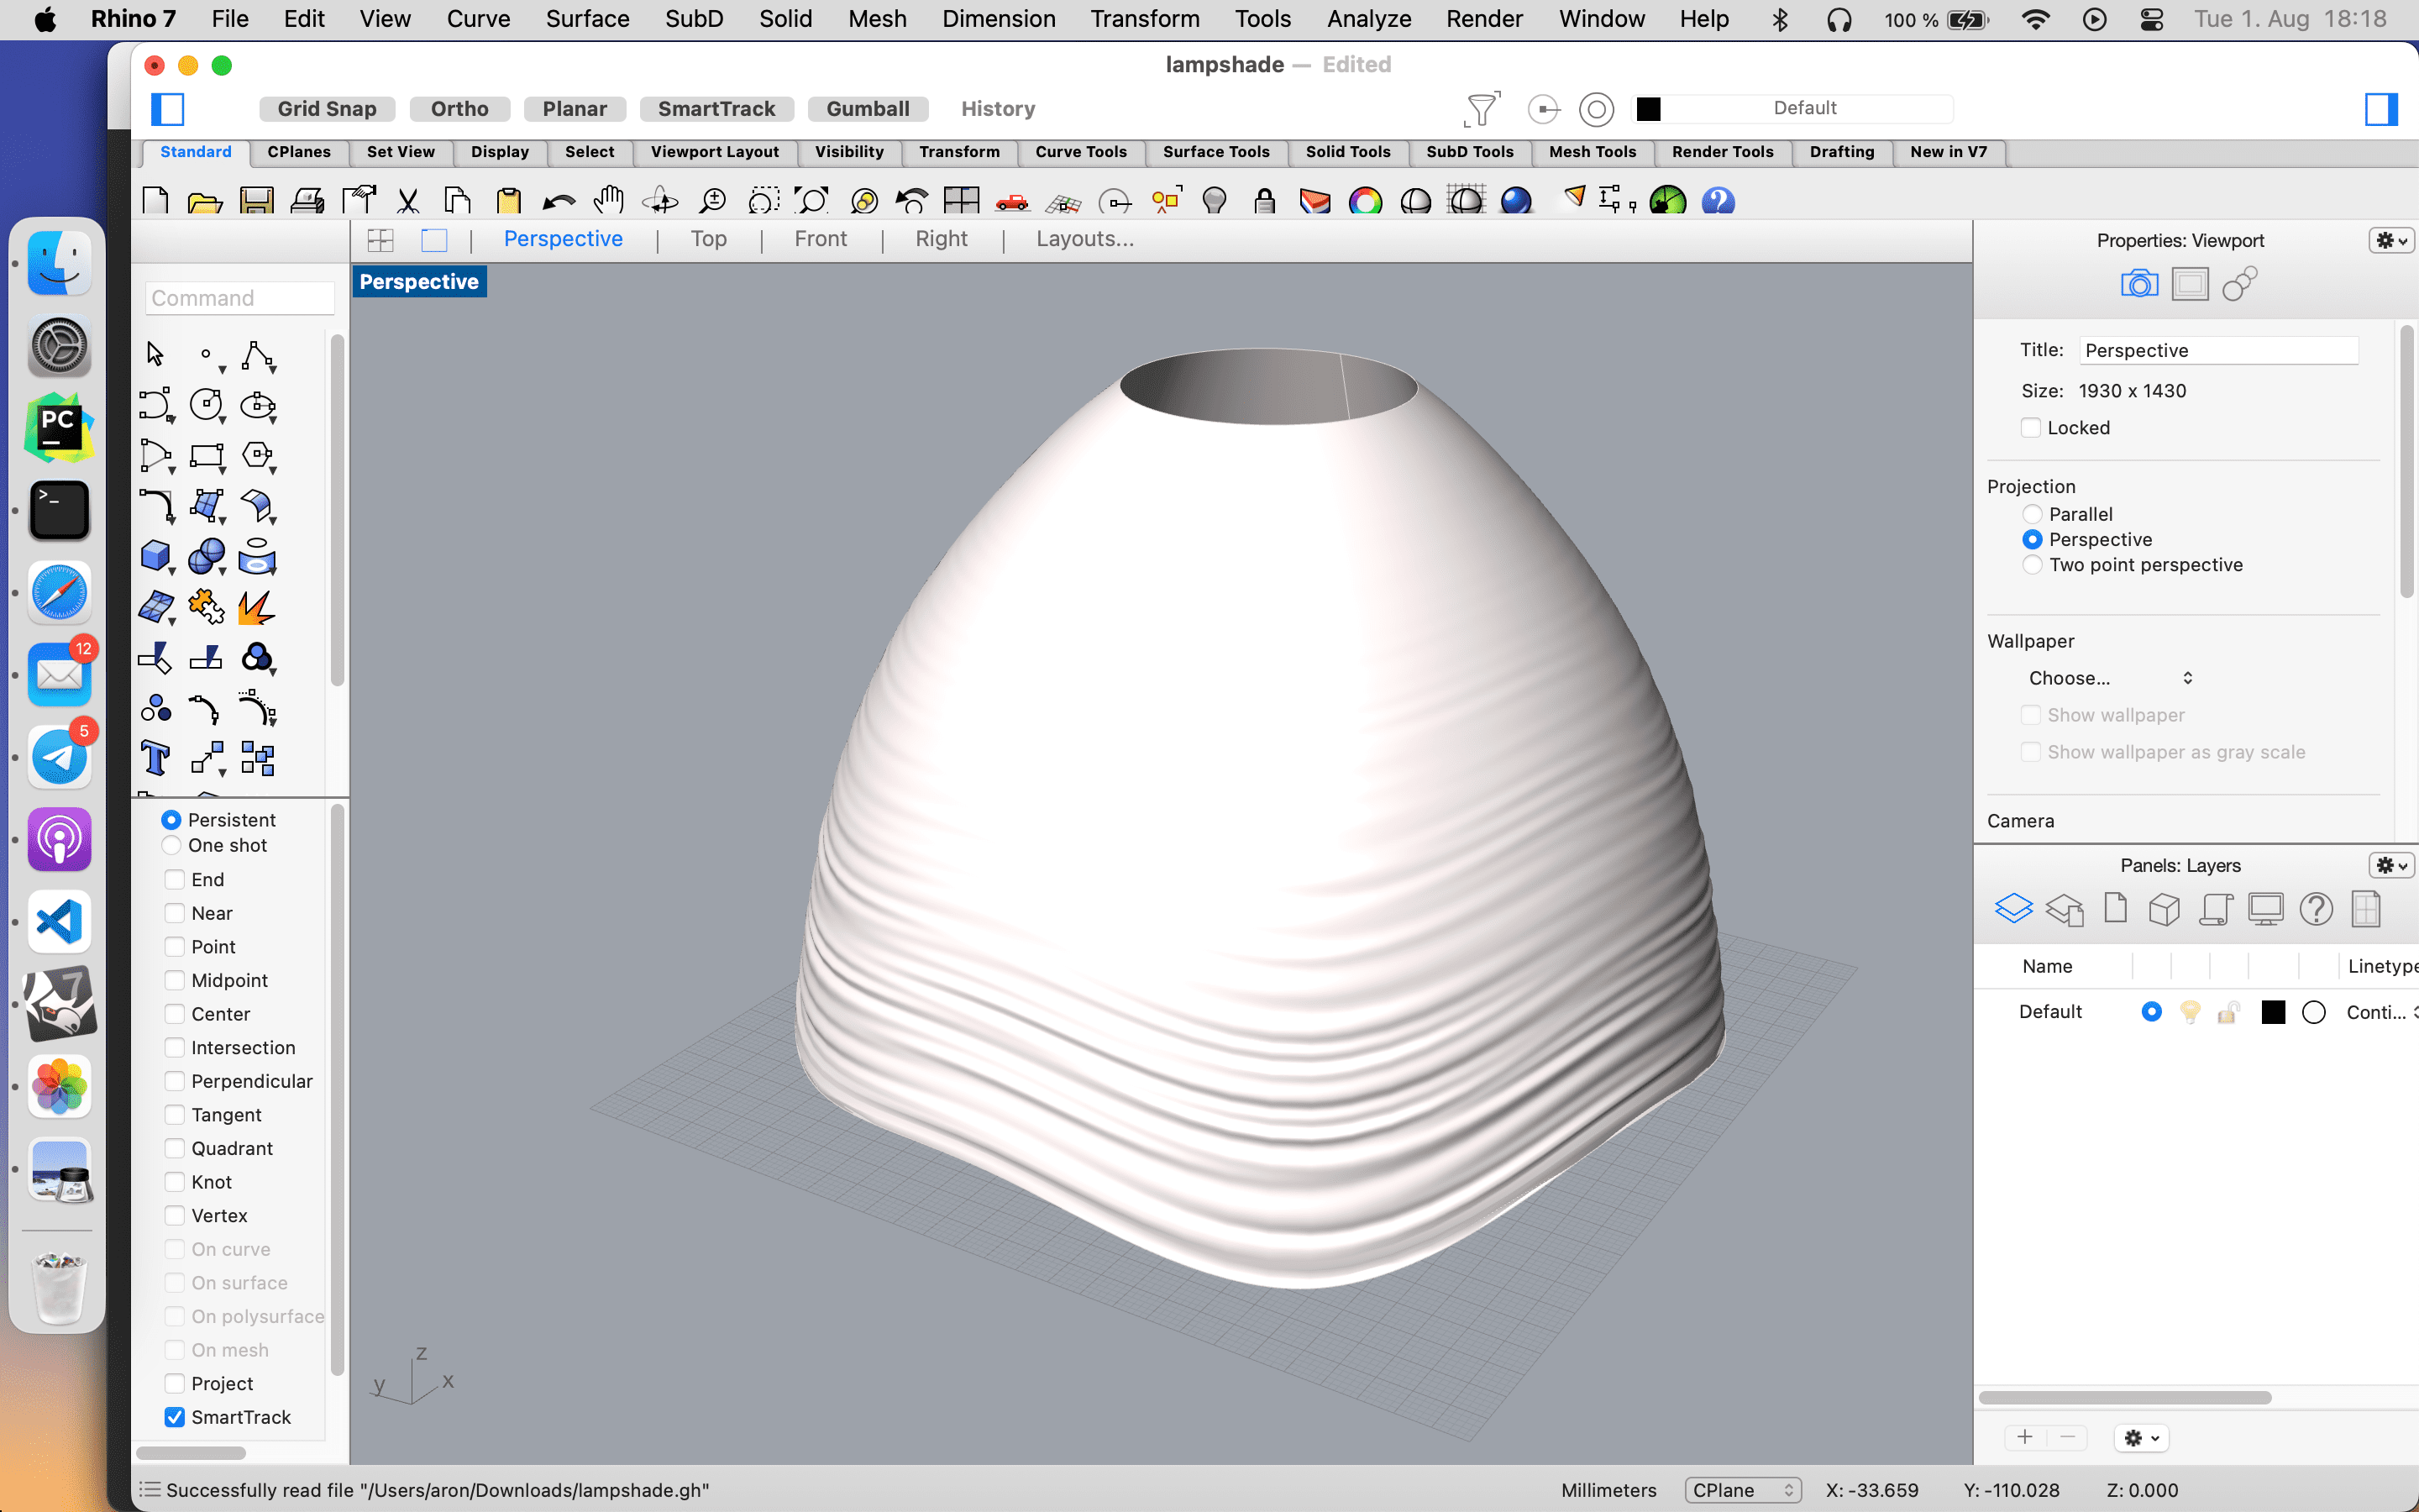Image resolution: width=2419 pixels, height=1512 pixels.
Task: Open the Surface menu in menu bar
Action: pos(587,19)
